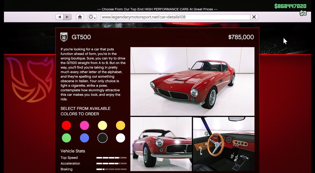
Task: Go back with the browser back arrow
Action: [x=60, y=17]
